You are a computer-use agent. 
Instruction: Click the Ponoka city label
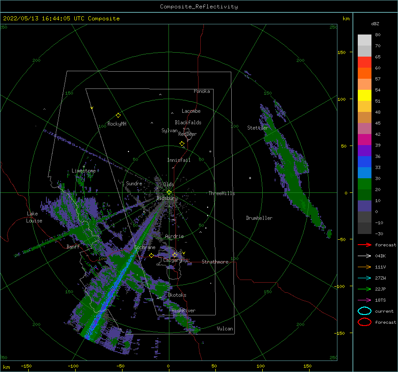[202, 91]
